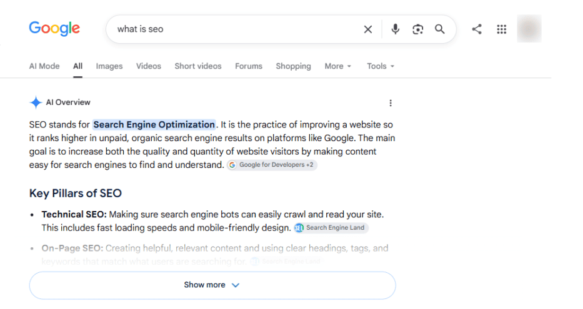Expand the Tools dropdown
583x309 pixels.
point(381,66)
